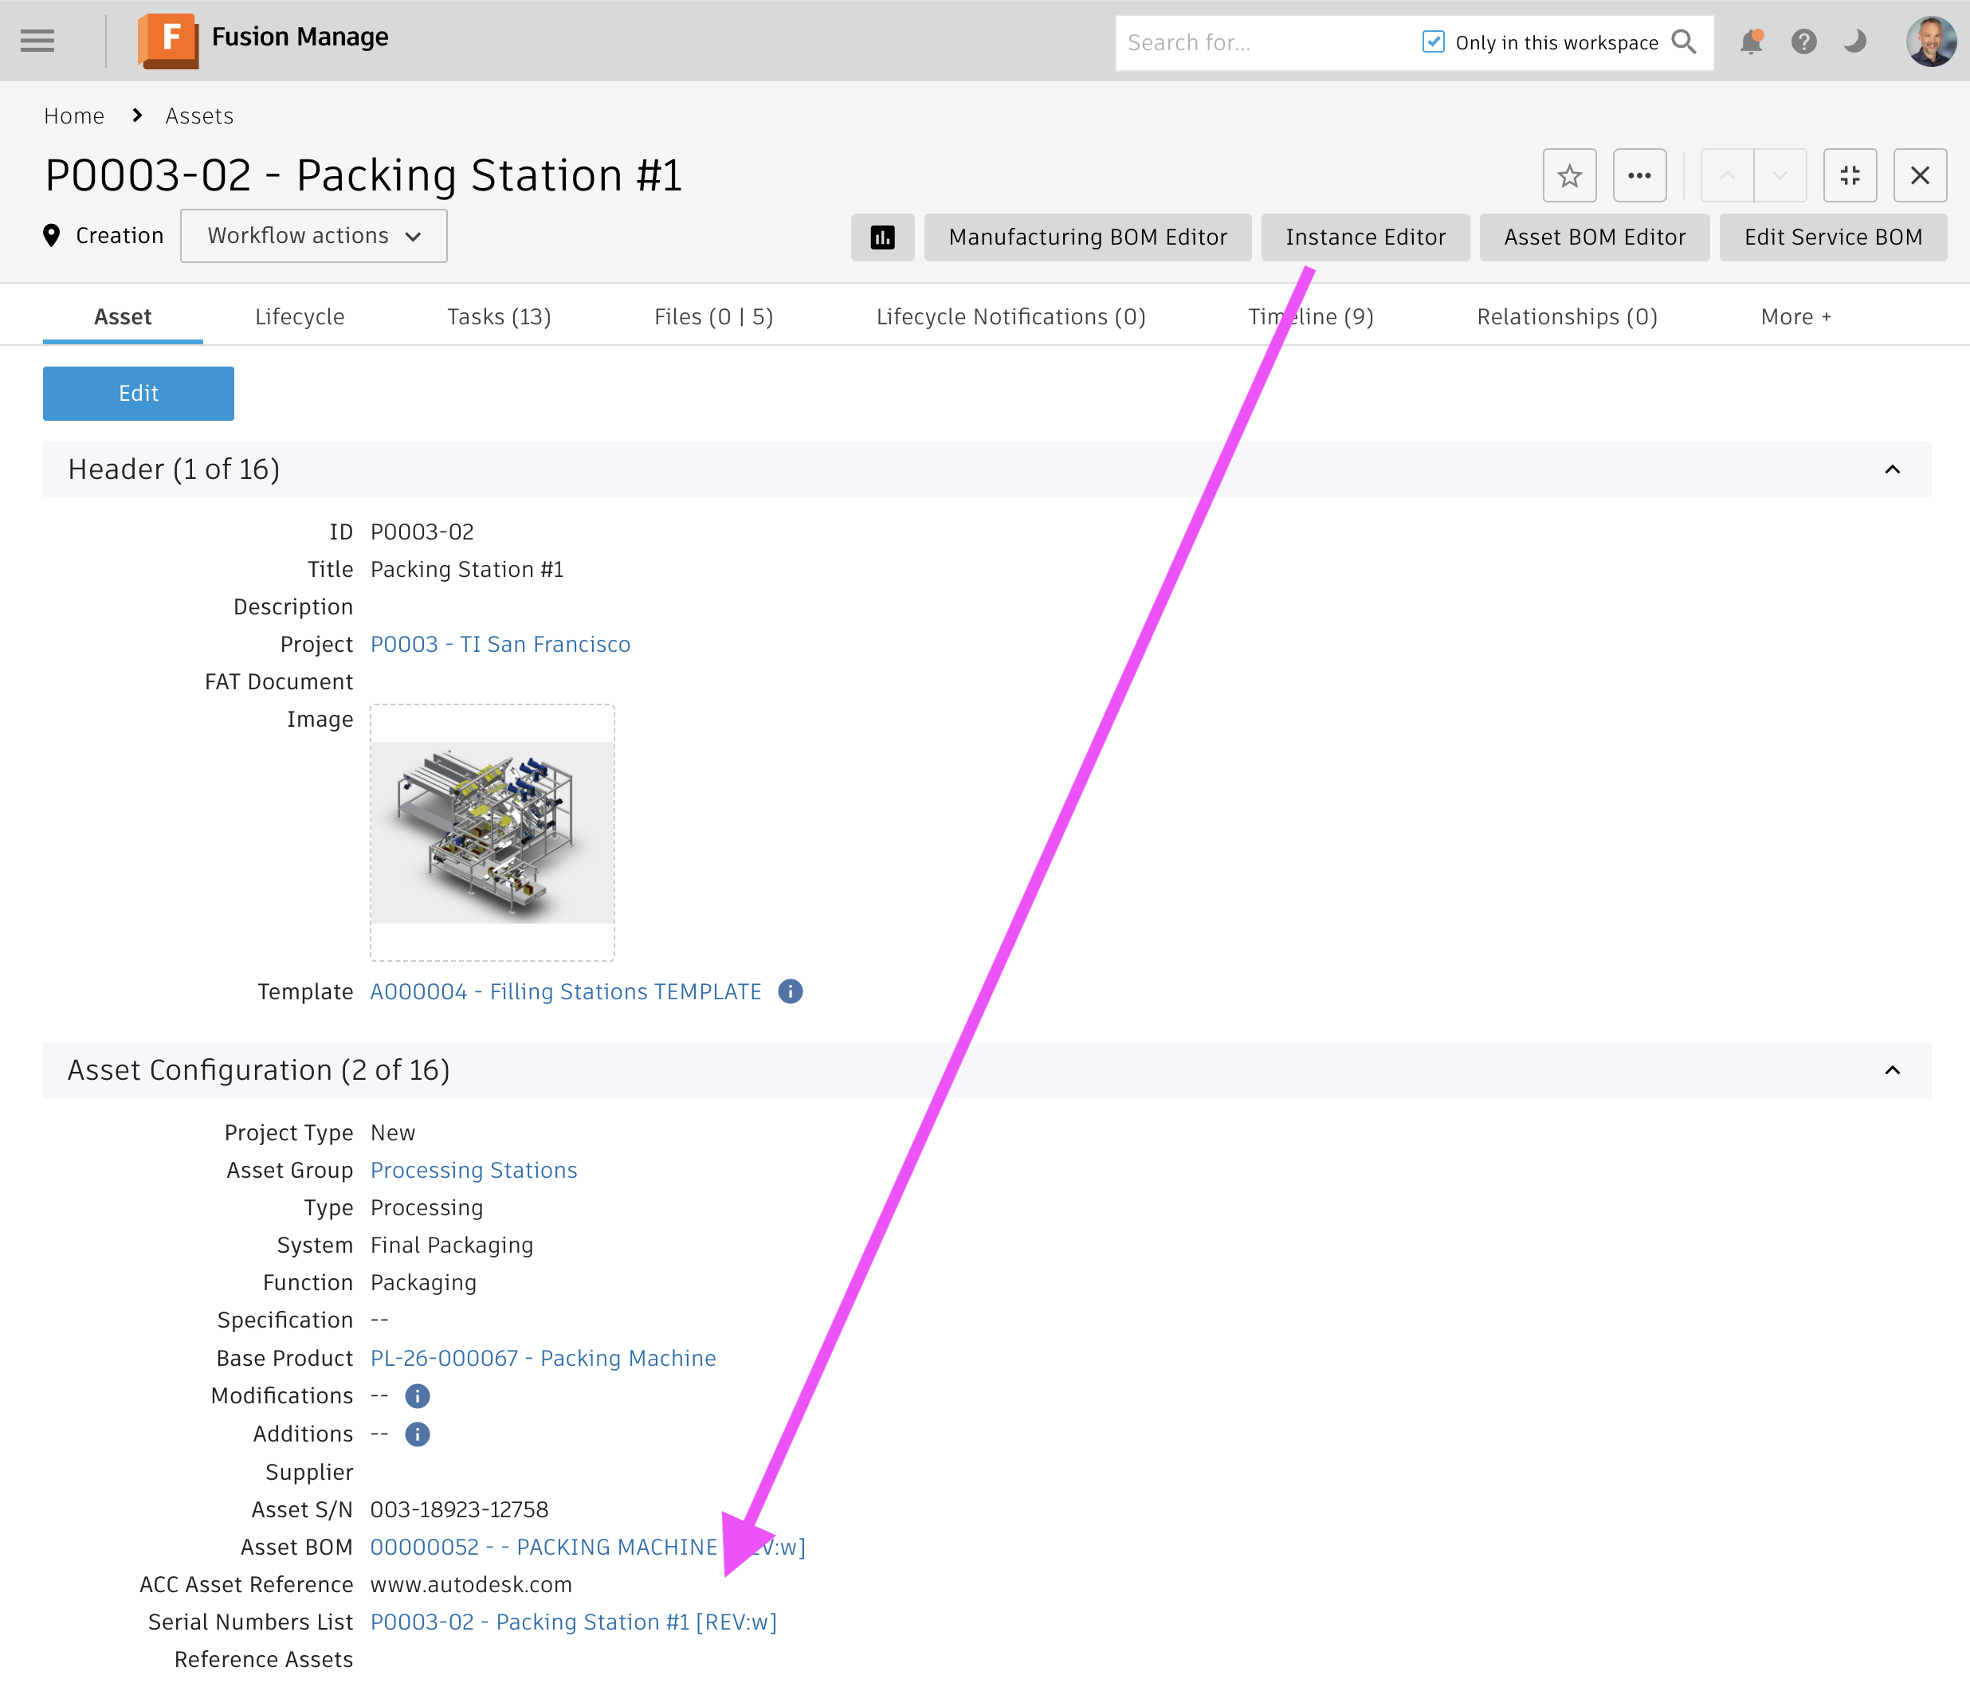1970x1683 pixels.
Task: Click info icon next to Template
Action: pos(790,992)
